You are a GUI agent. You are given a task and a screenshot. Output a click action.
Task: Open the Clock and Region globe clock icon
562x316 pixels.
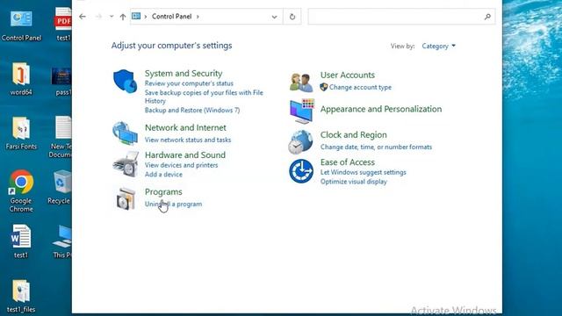[300, 142]
